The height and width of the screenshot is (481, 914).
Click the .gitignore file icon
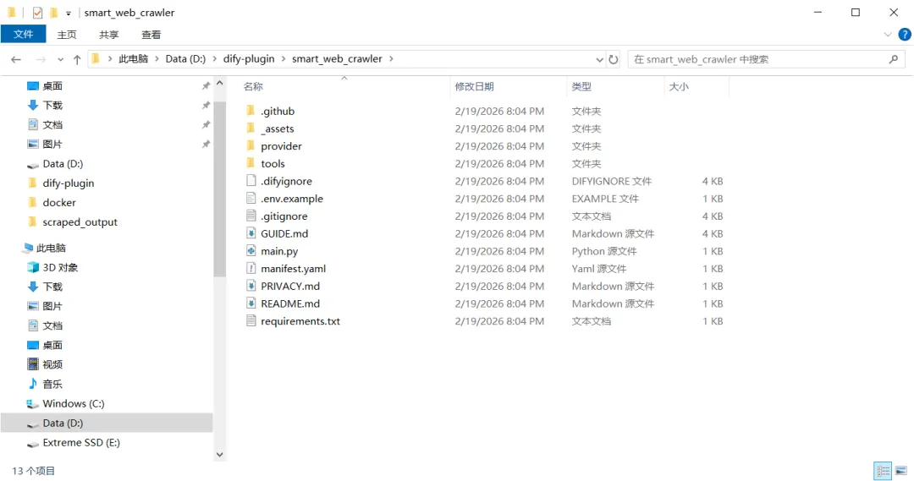[251, 216]
